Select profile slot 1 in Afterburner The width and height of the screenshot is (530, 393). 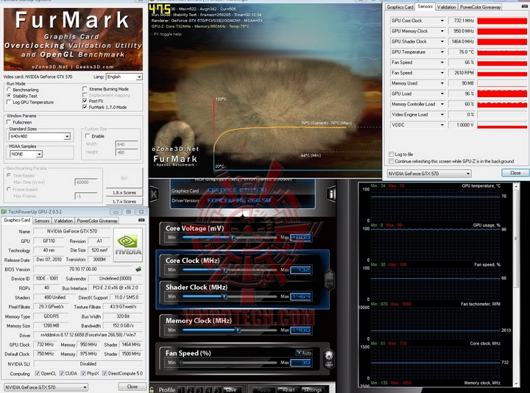(x=182, y=389)
